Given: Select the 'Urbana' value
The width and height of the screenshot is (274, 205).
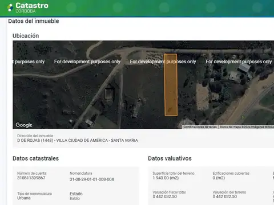Looking at the screenshot, I should 24,198.
